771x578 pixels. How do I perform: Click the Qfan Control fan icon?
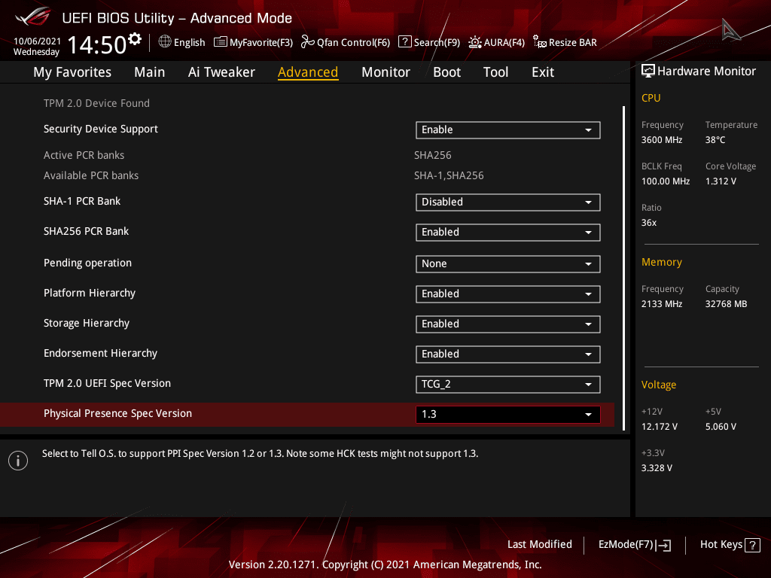[x=307, y=42]
